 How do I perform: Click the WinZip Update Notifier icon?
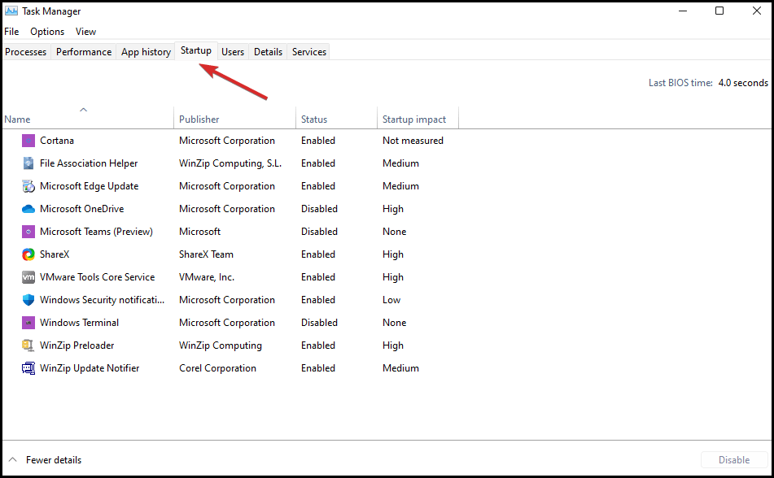pyautogui.click(x=28, y=368)
